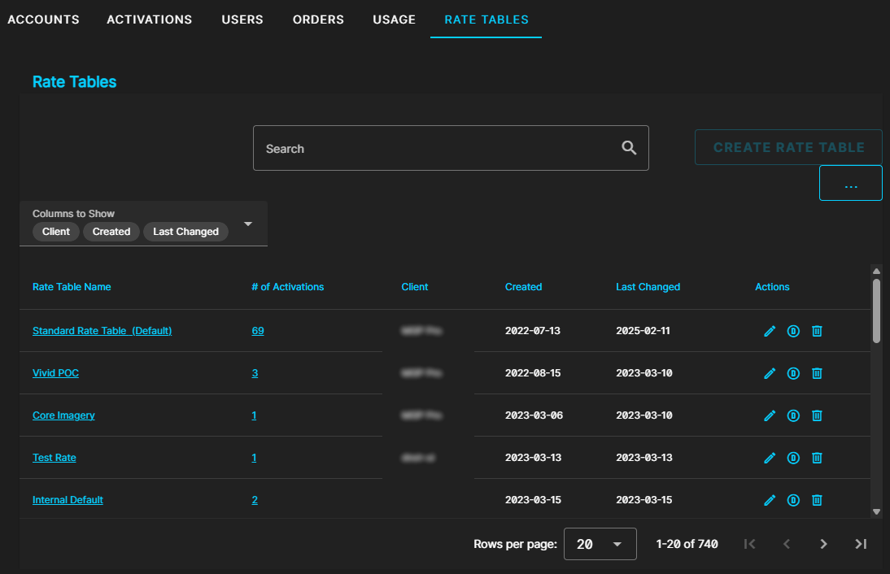Open the Rows per page selector
This screenshot has width=890, height=574.
(x=600, y=544)
